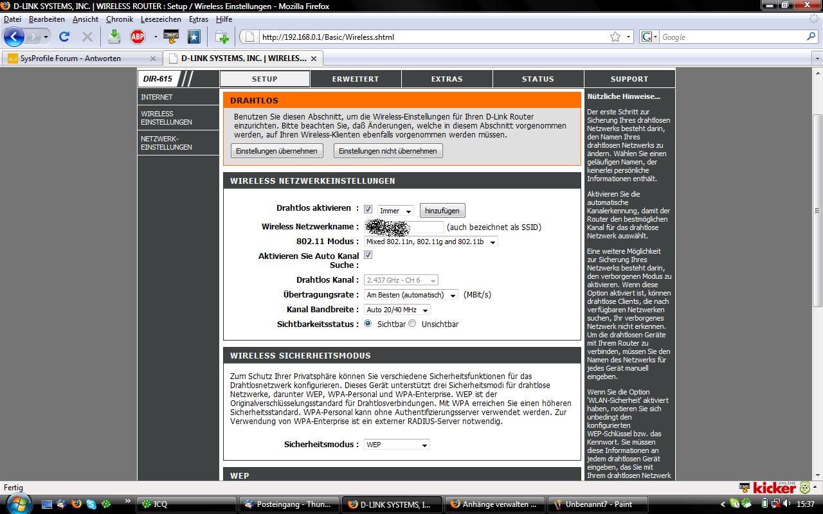Open the green downloads arrow icon
The height and width of the screenshot is (514, 823).
click(x=114, y=37)
